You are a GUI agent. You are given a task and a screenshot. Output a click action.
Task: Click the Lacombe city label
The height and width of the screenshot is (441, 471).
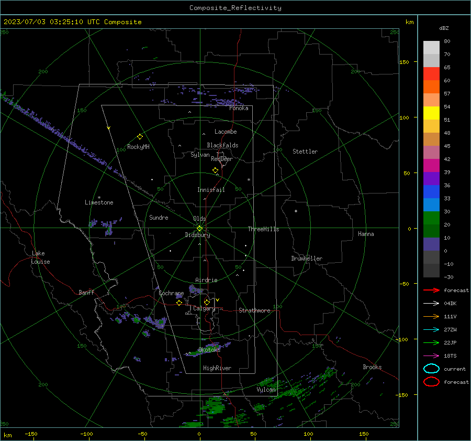pos(226,132)
